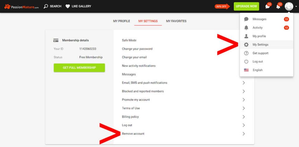
Task: Click the user ID 1142060233
Action: click(88, 49)
